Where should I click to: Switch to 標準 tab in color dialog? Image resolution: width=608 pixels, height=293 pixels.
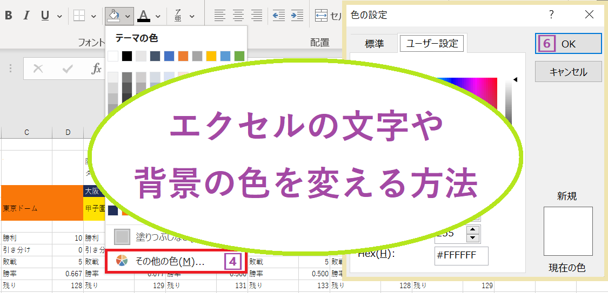pos(374,44)
